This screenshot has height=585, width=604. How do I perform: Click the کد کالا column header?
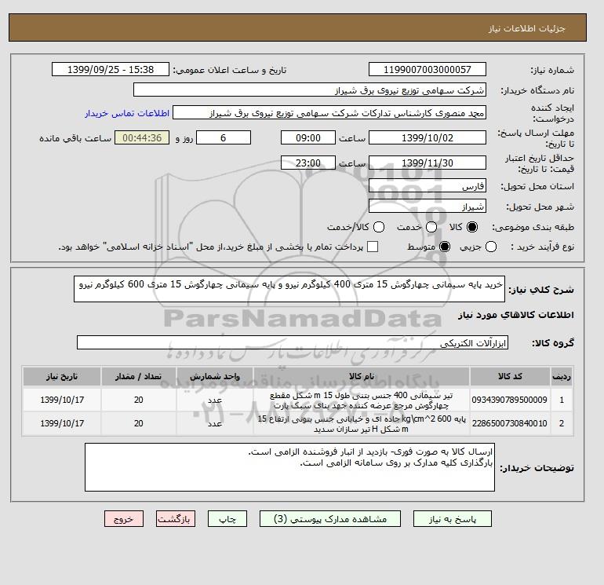[510, 376]
